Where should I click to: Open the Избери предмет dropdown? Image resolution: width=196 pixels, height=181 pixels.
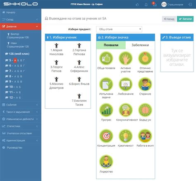119,29
